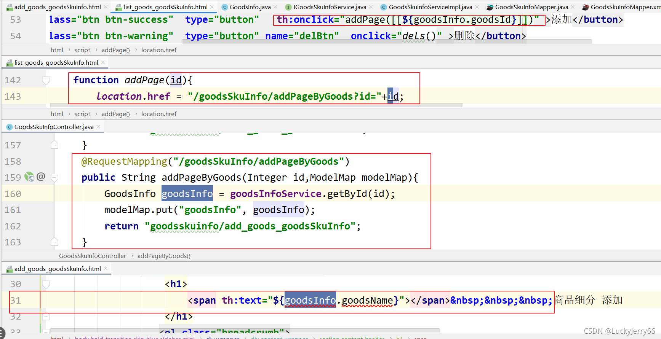Click the mapper bird icon on the GoodsSkuInfoMapper.xml tab
Viewport: 661px width, 339px height.
click(586, 7)
